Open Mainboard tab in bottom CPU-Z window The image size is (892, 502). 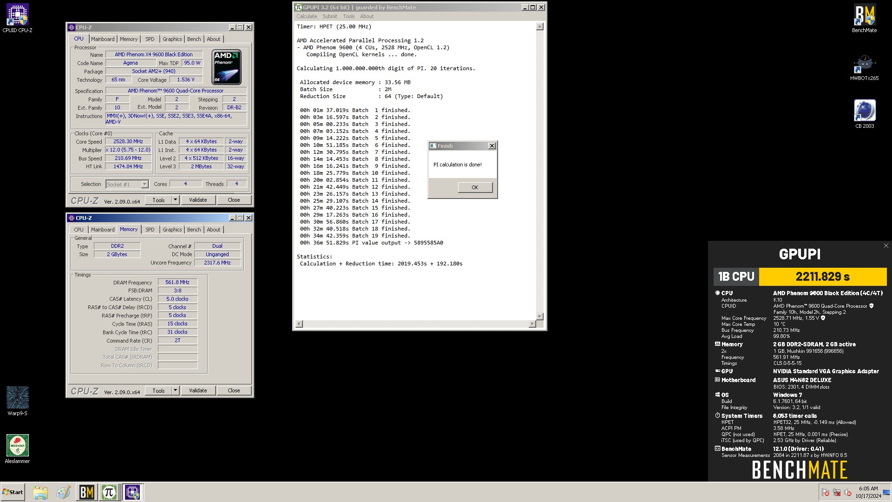103,230
